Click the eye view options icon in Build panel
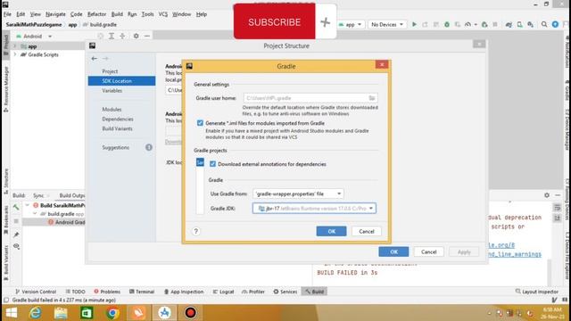 pos(16,246)
